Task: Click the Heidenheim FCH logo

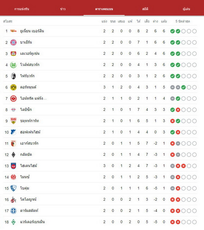Action: (13, 166)
